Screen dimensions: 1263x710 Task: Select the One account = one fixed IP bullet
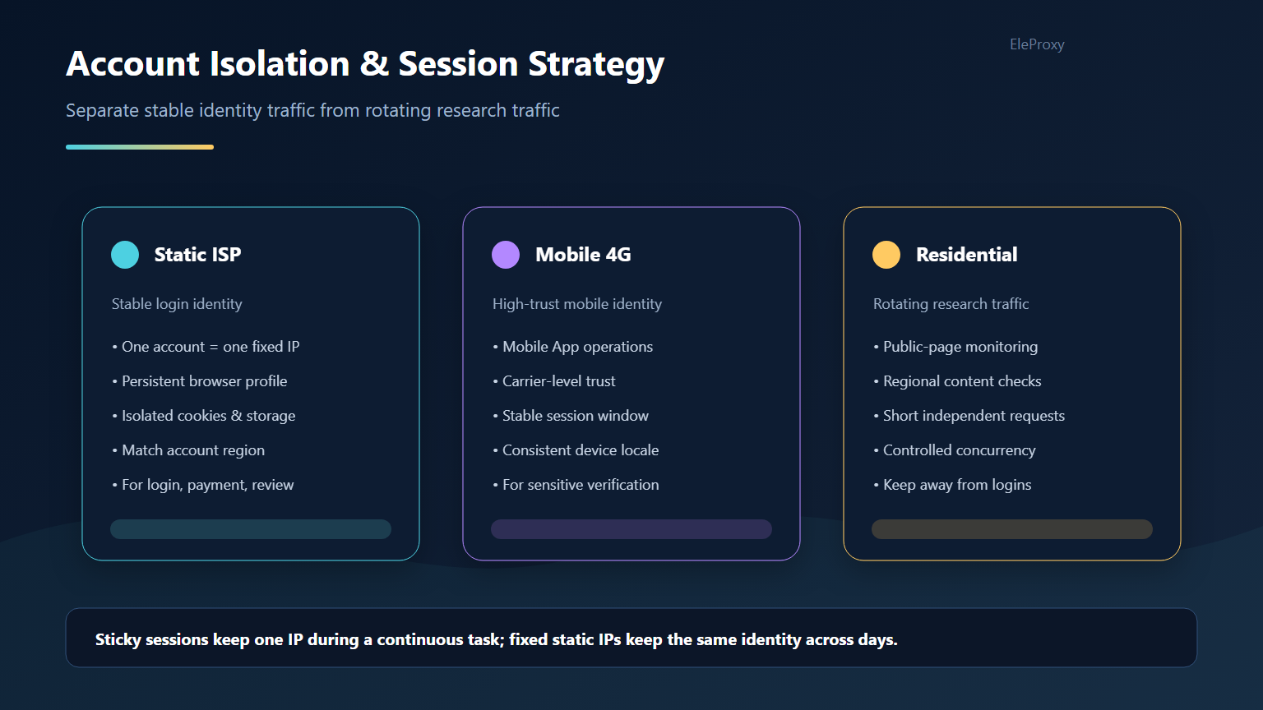[206, 347]
